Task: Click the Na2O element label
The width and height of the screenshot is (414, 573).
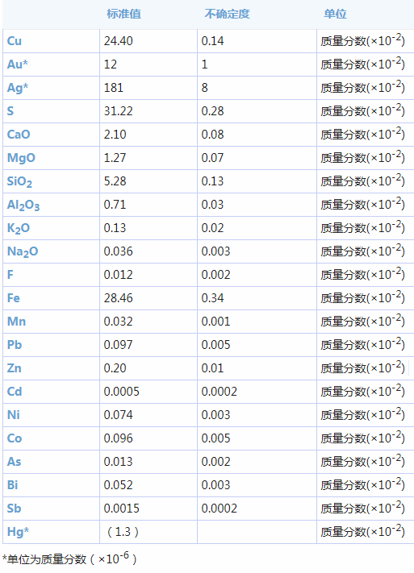Action: (23, 251)
